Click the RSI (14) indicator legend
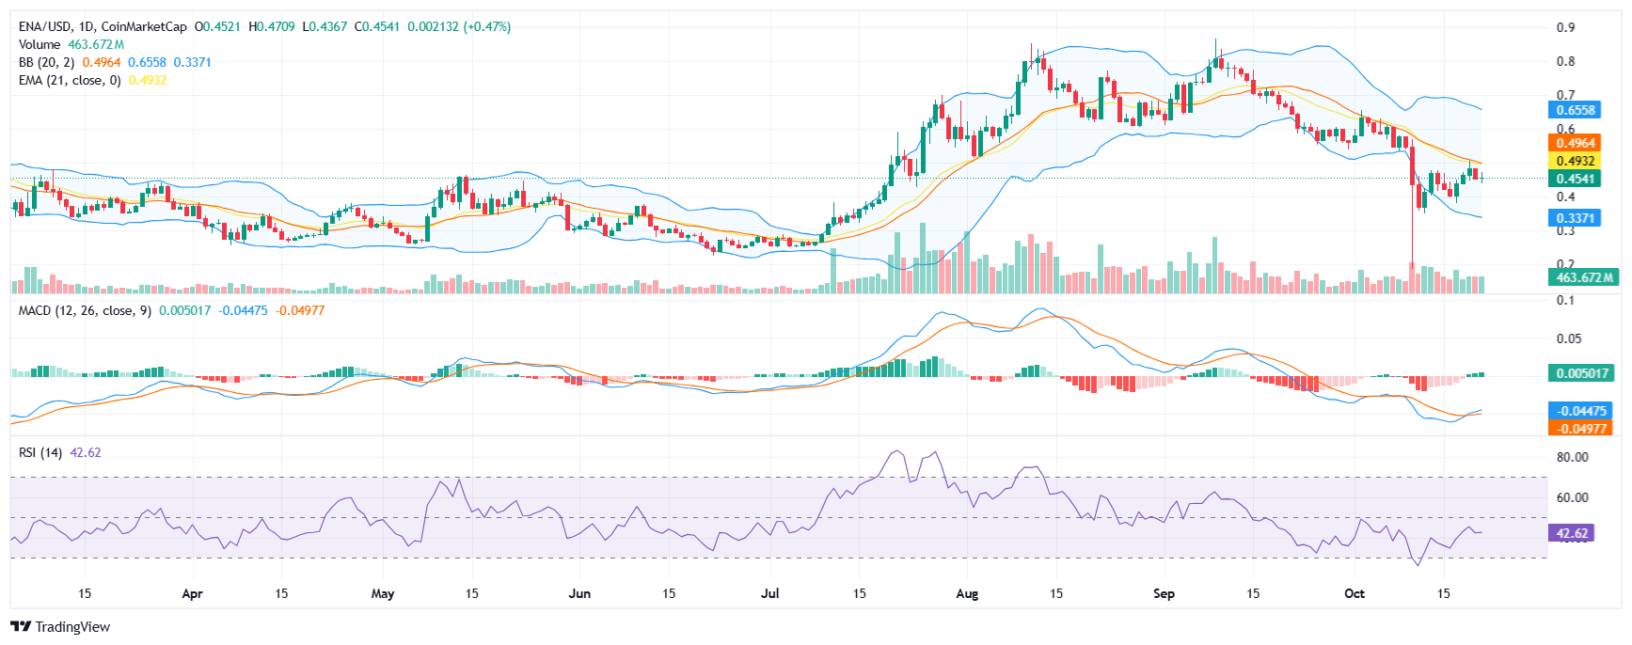Image resolution: width=1632 pixels, height=645 pixels. pyautogui.click(x=40, y=452)
